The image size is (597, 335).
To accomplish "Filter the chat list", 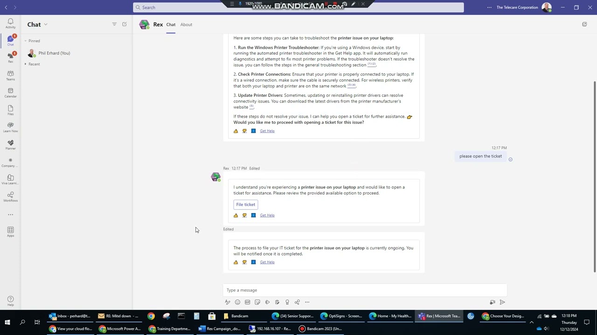I will 114,24.
